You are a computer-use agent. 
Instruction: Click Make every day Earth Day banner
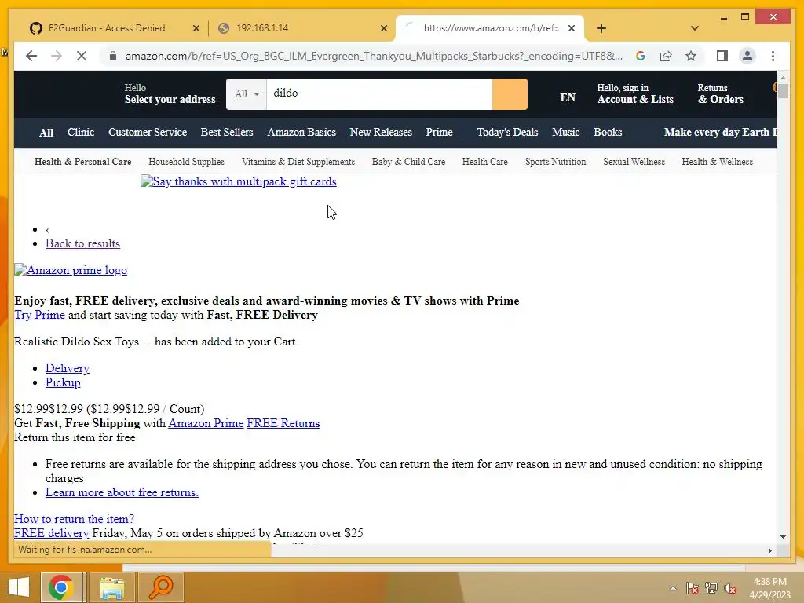point(720,132)
